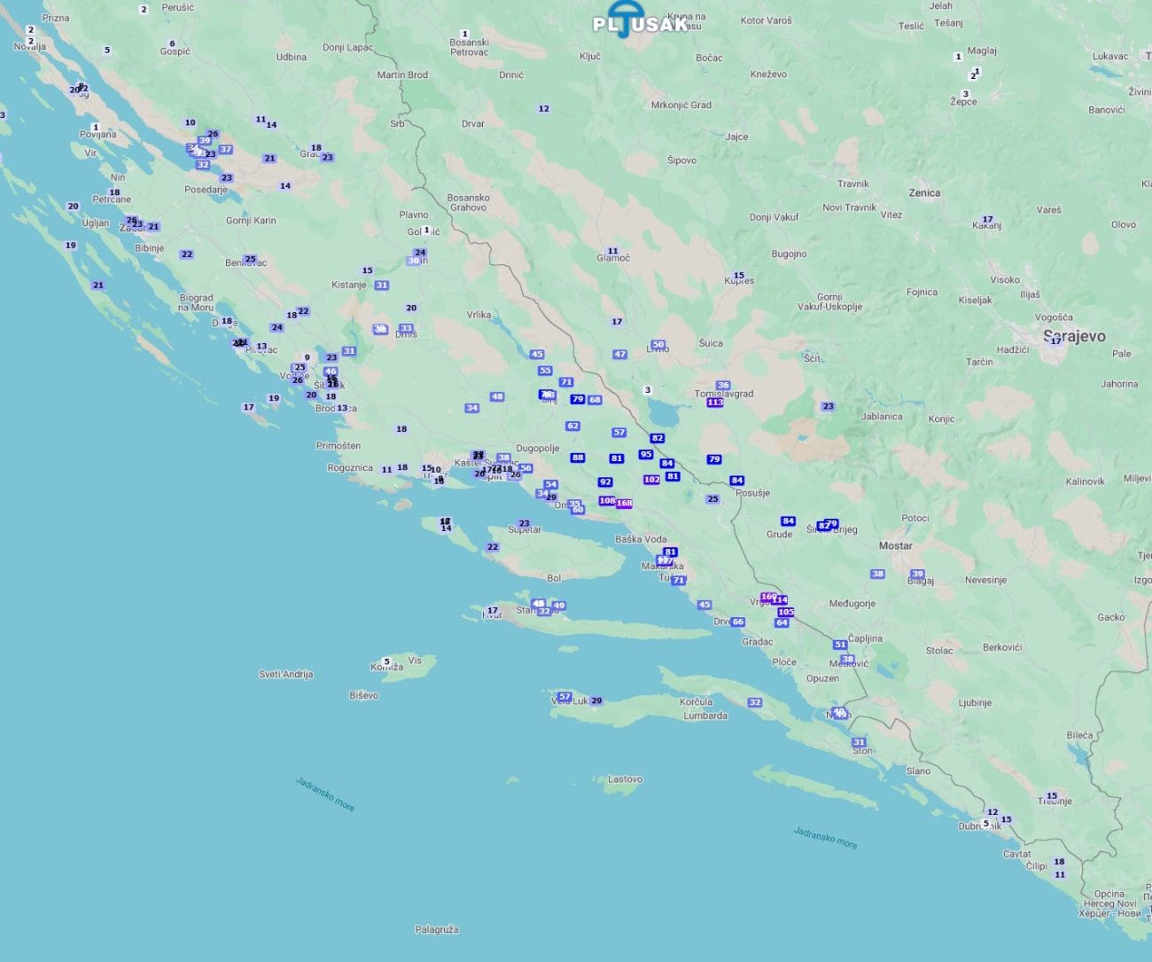This screenshot has width=1152, height=962.
Task: Click the dark blue 92 marker
Action: 605,482
